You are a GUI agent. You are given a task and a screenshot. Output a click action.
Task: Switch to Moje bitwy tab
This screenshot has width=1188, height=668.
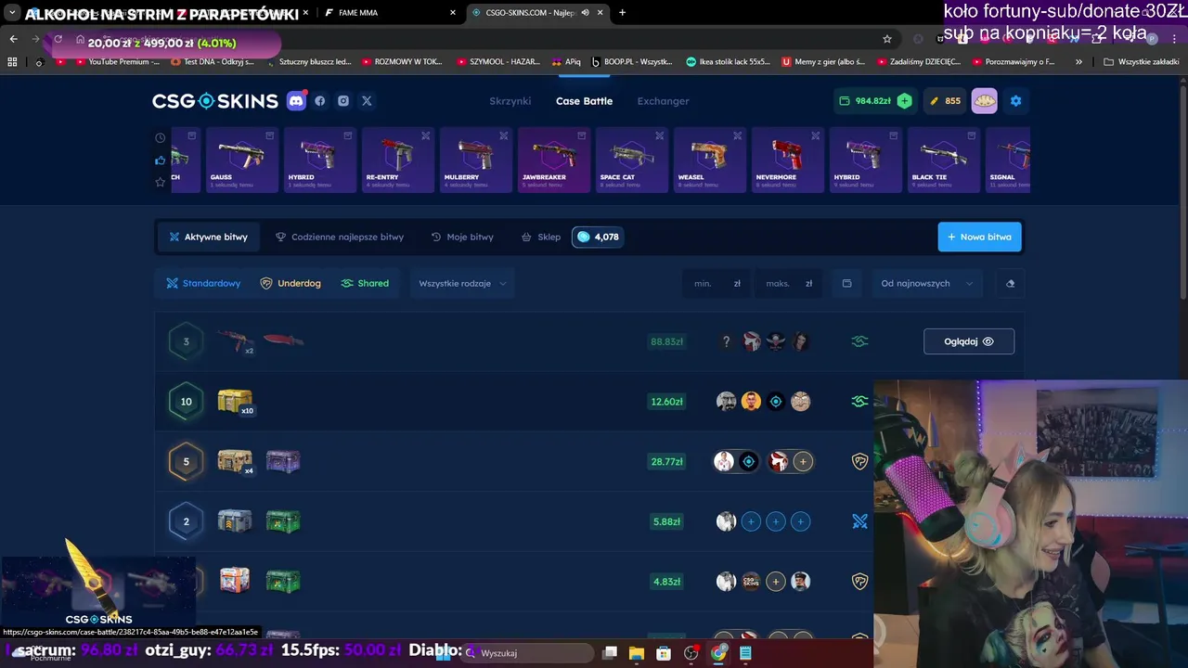(x=462, y=237)
